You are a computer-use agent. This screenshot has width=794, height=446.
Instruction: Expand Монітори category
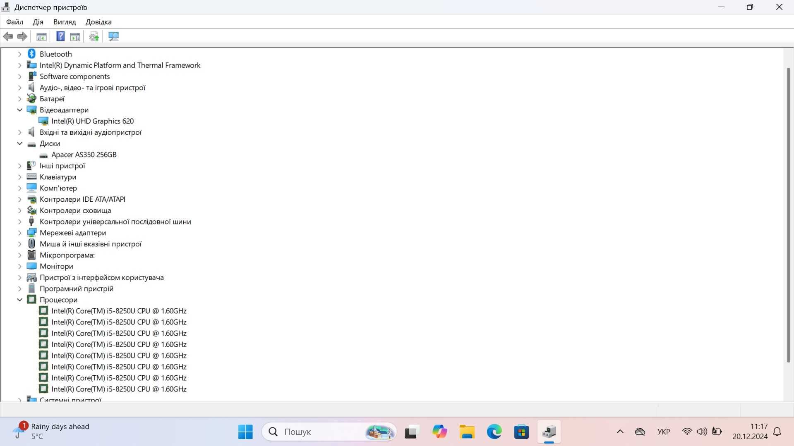pyautogui.click(x=19, y=266)
